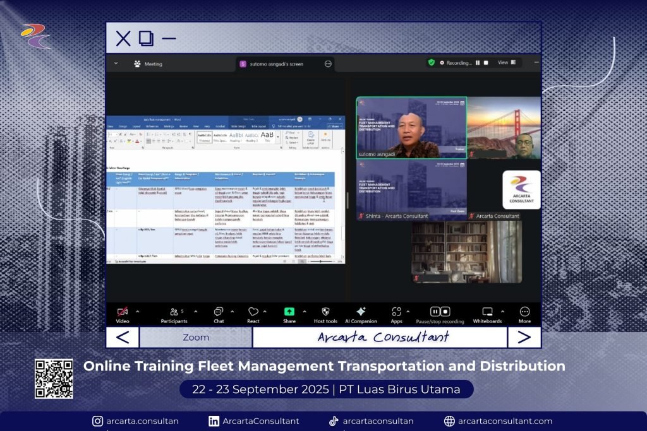The image size is (647, 431).
Task: Open the Participants panel
Action: coord(174,312)
